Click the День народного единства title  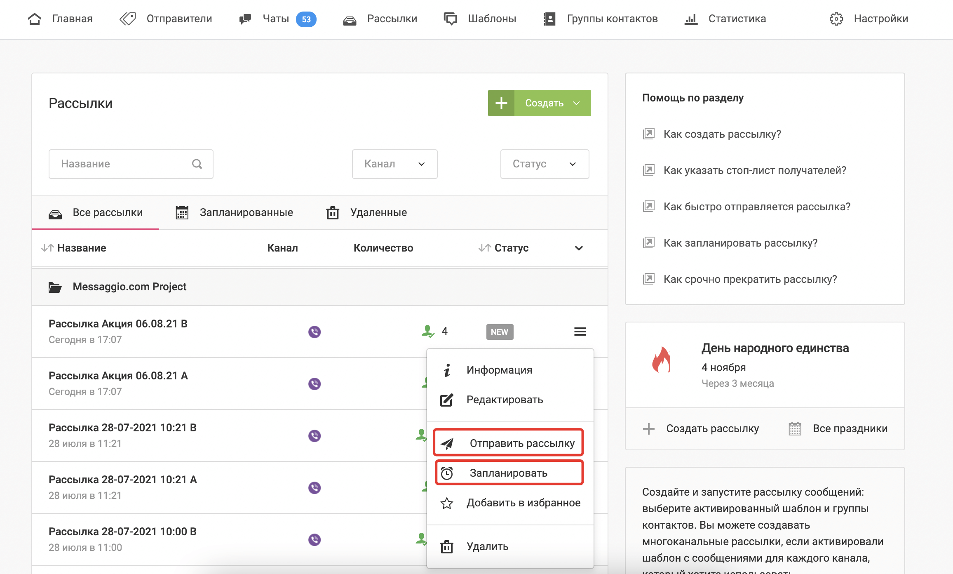tap(775, 348)
